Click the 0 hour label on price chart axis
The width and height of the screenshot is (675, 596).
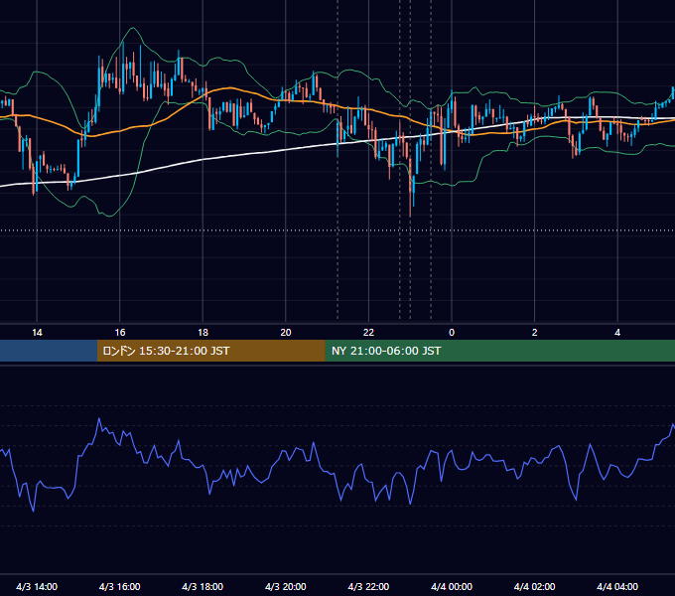[452, 333]
